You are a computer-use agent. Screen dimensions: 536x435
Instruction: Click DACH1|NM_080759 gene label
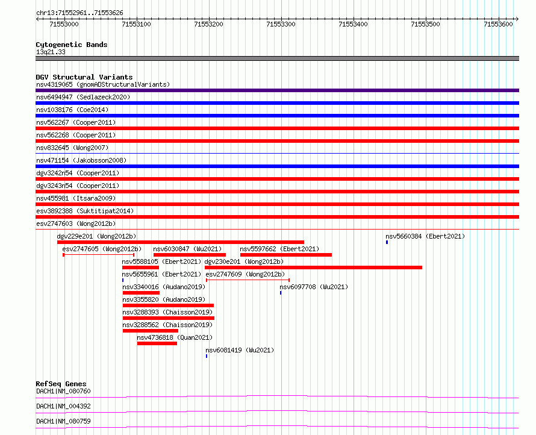[63, 421]
